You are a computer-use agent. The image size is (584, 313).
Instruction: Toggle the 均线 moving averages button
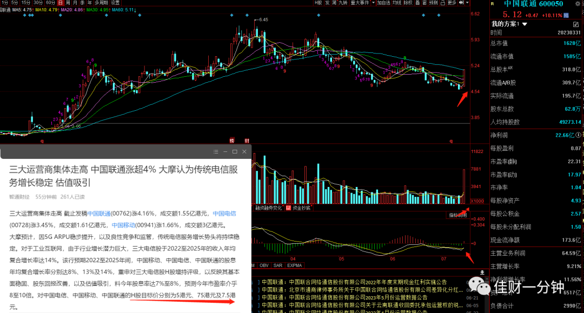(397, 3)
